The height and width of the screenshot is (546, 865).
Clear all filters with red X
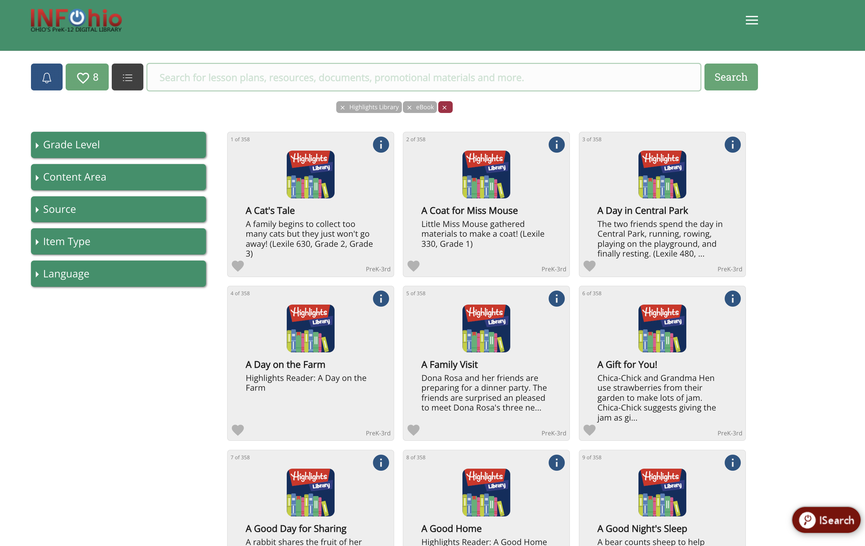[x=445, y=107]
